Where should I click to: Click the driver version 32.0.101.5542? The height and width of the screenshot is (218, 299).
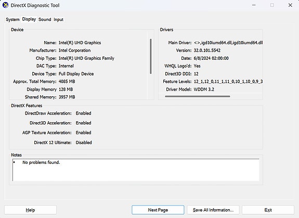(x=207, y=50)
